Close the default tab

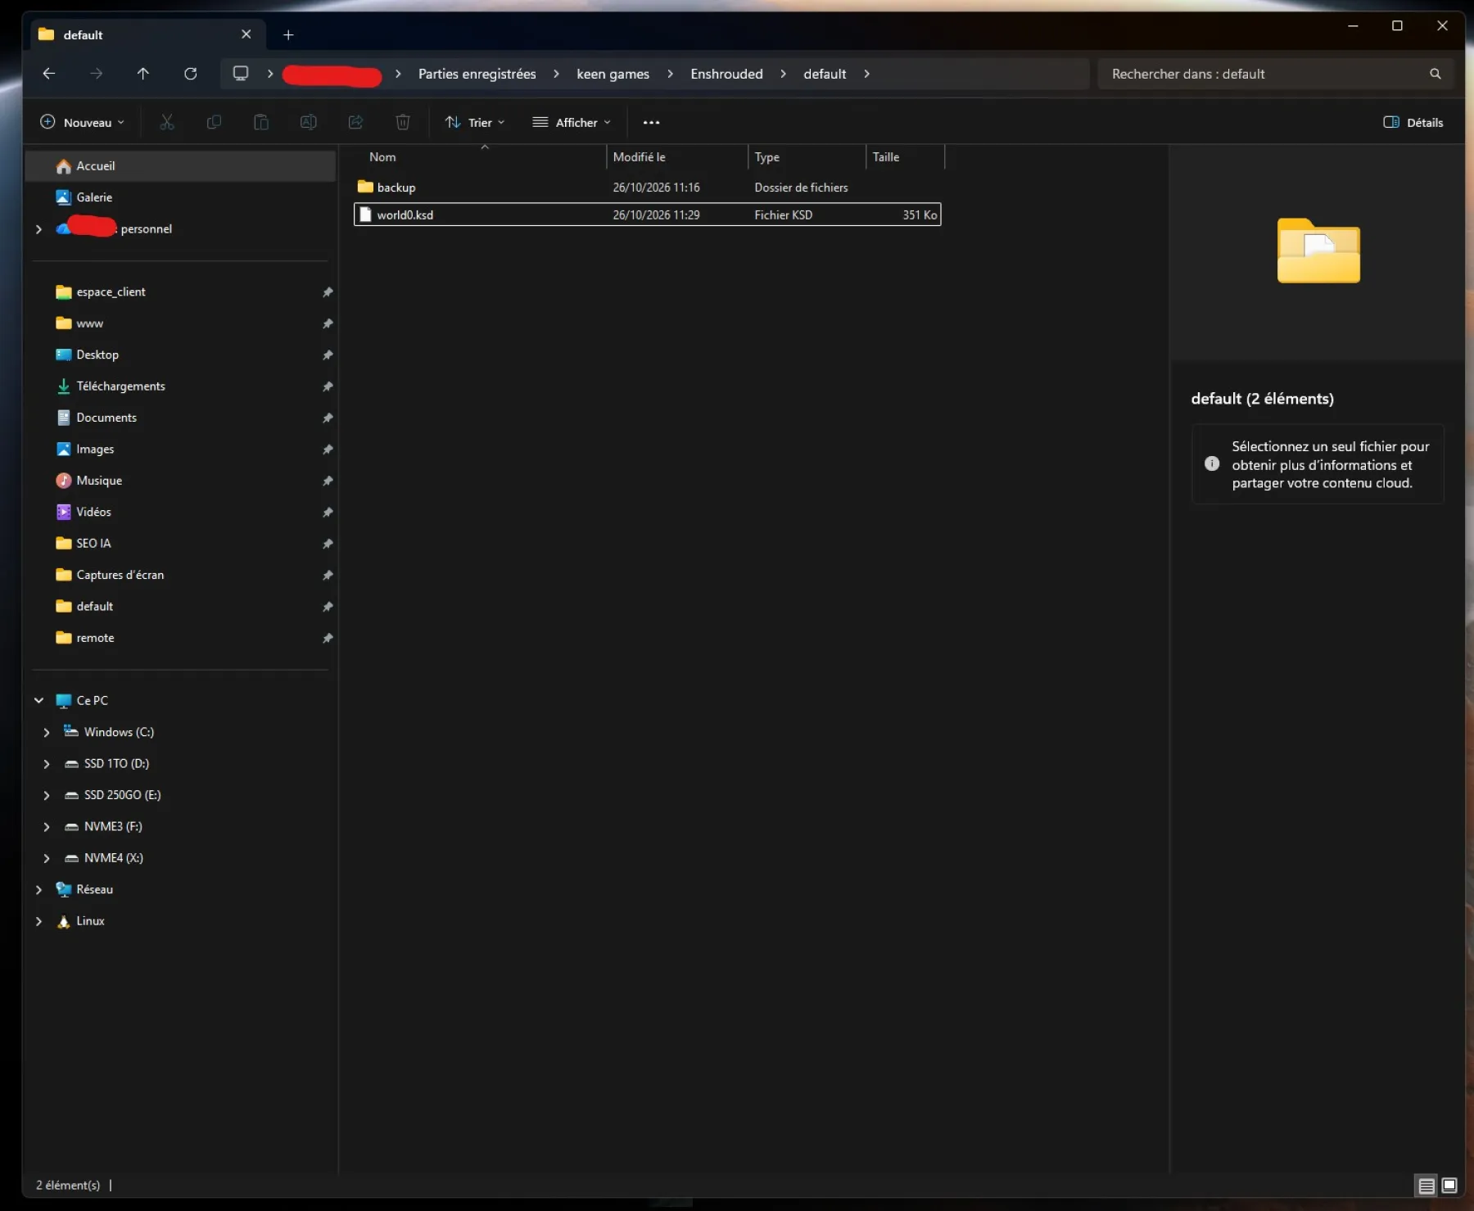pyautogui.click(x=246, y=34)
